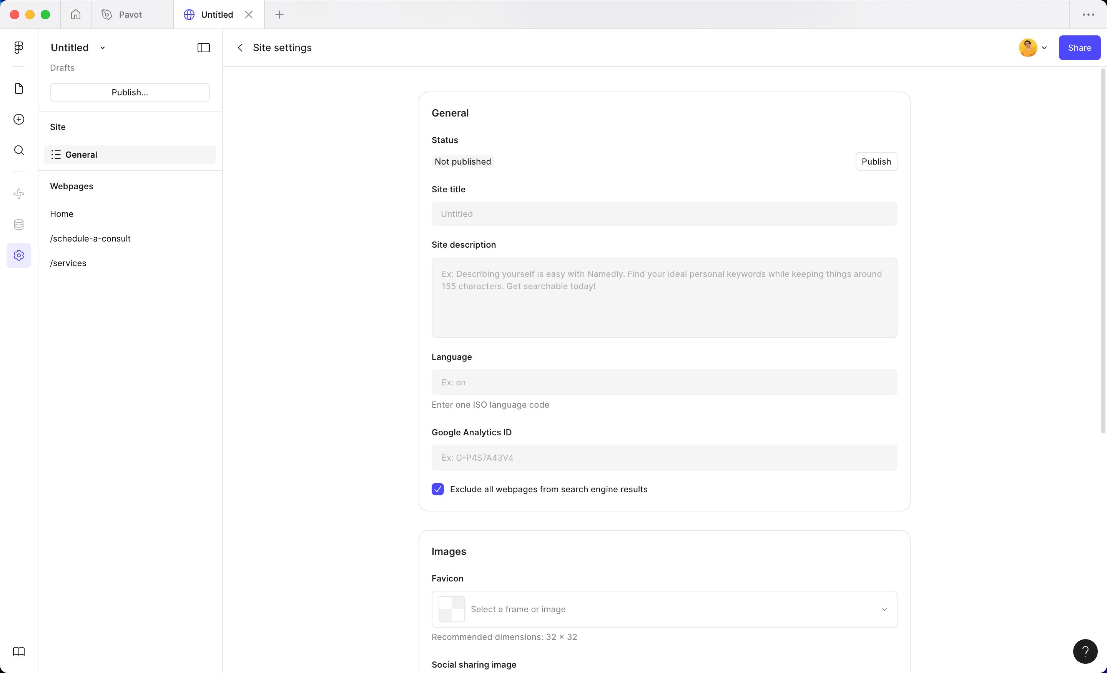Screen dimensions: 1107x673
Task: Switch to the Pavot tab
Action: coord(132,14)
